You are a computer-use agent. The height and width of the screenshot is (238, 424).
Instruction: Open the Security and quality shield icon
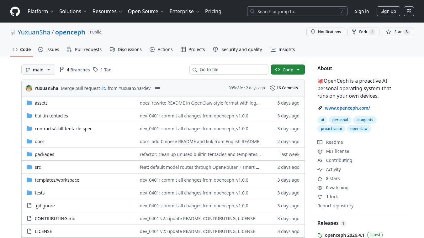coord(215,49)
